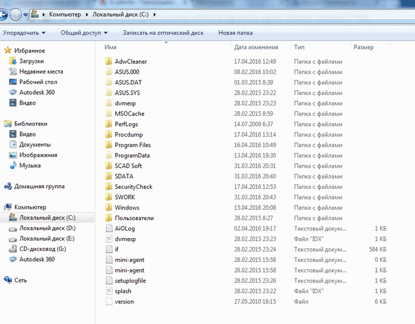This screenshot has height=324, width=415.
Task: Select the PerfLogs folder icon
Action: [109, 124]
